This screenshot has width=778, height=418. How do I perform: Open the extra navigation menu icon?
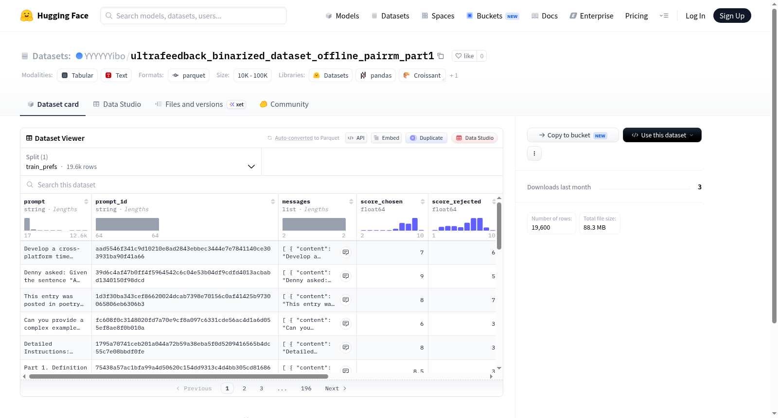coord(664,16)
